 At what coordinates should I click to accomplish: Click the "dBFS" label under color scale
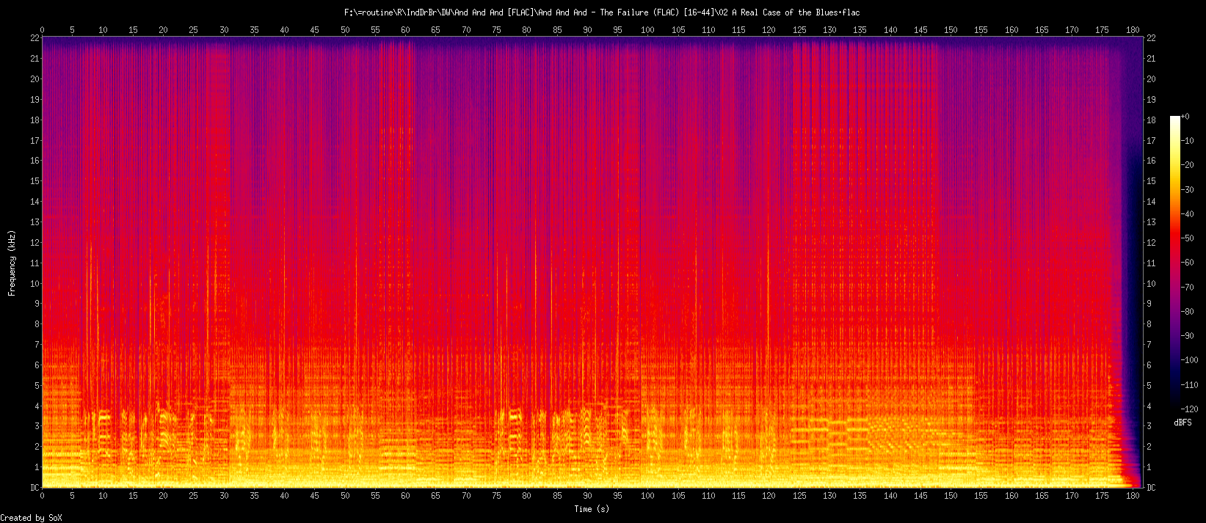pyautogui.click(x=1183, y=423)
